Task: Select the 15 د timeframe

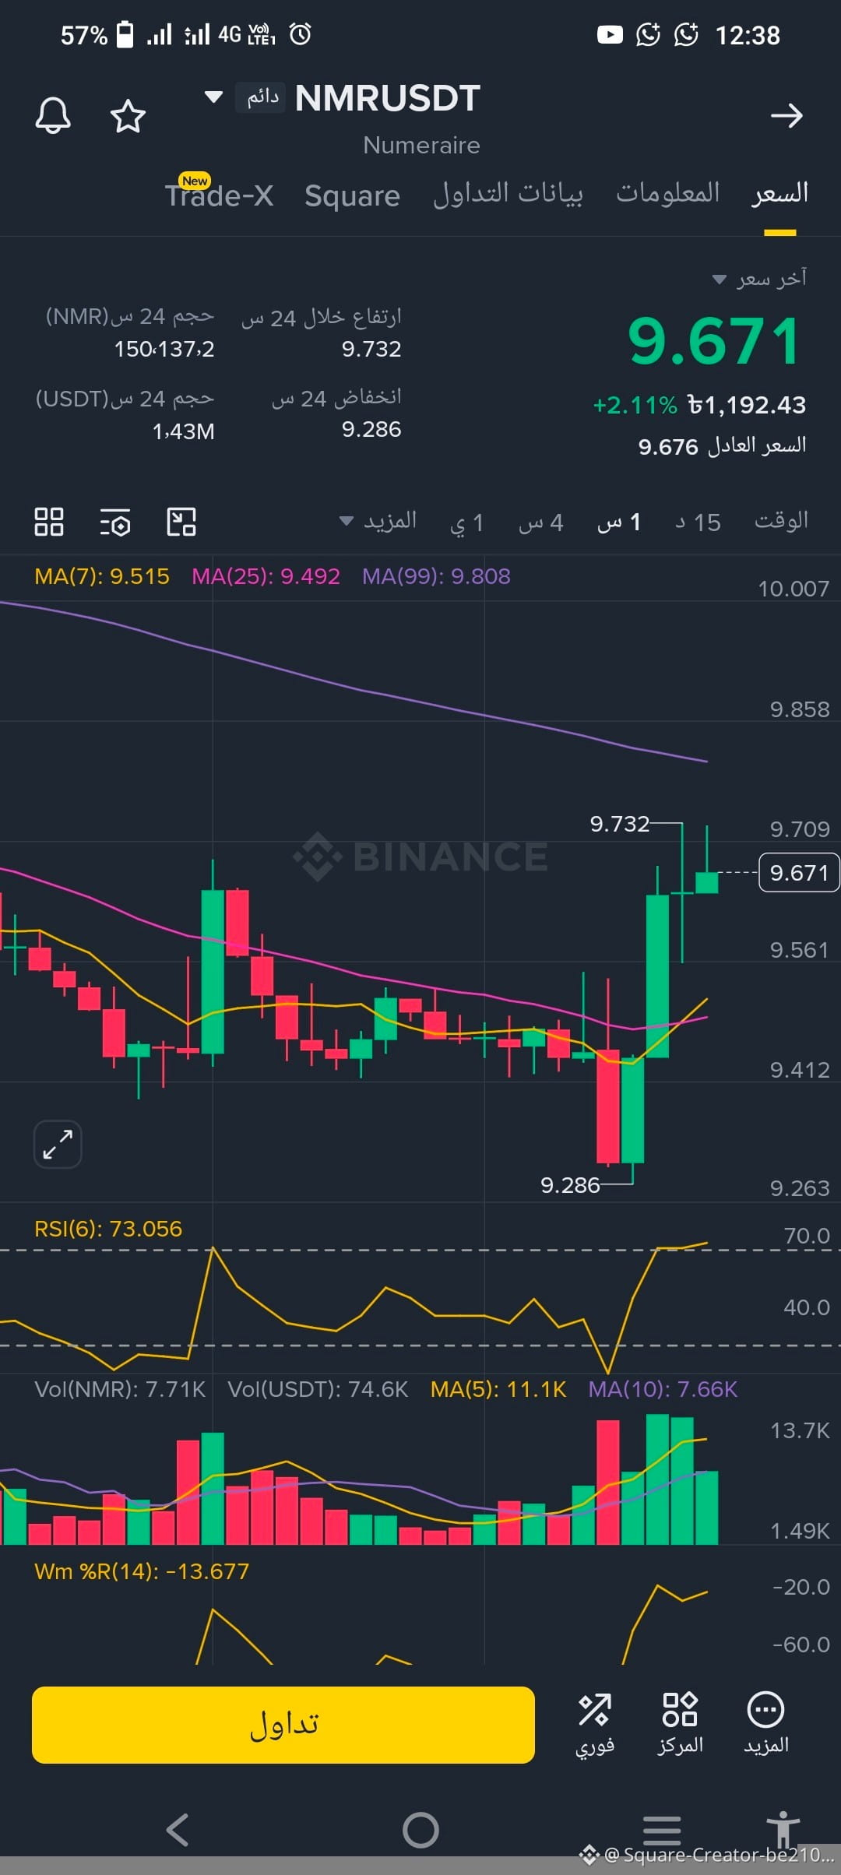Action: tap(698, 522)
